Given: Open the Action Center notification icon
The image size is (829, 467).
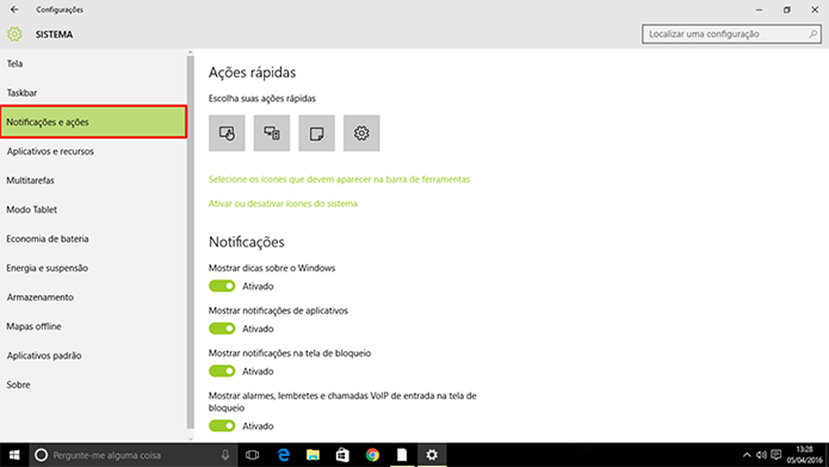Looking at the screenshot, I should [776, 455].
